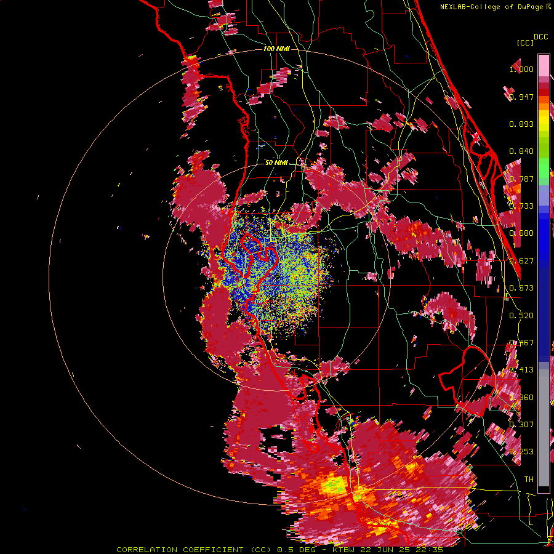Select the 1.000 value on the legend
Screen dimensions: 554x554
pyautogui.click(x=521, y=69)
